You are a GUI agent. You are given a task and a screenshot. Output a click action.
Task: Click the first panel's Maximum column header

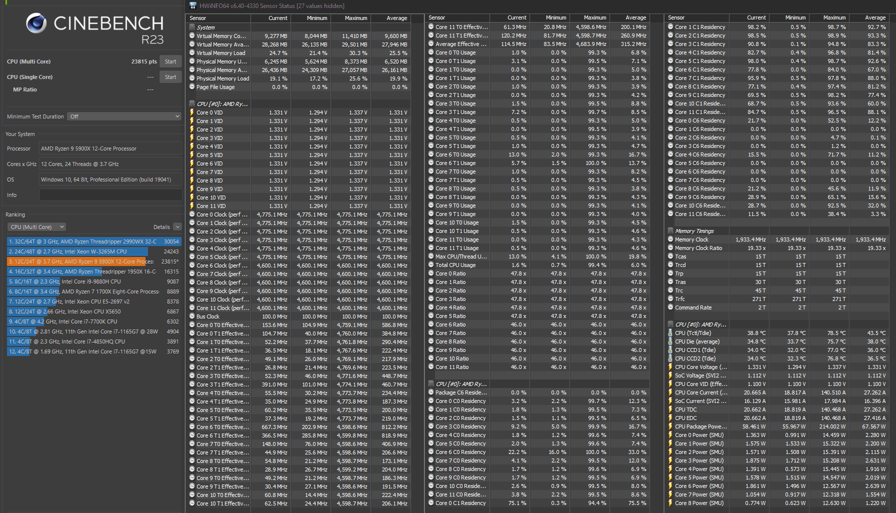[350, 18]
